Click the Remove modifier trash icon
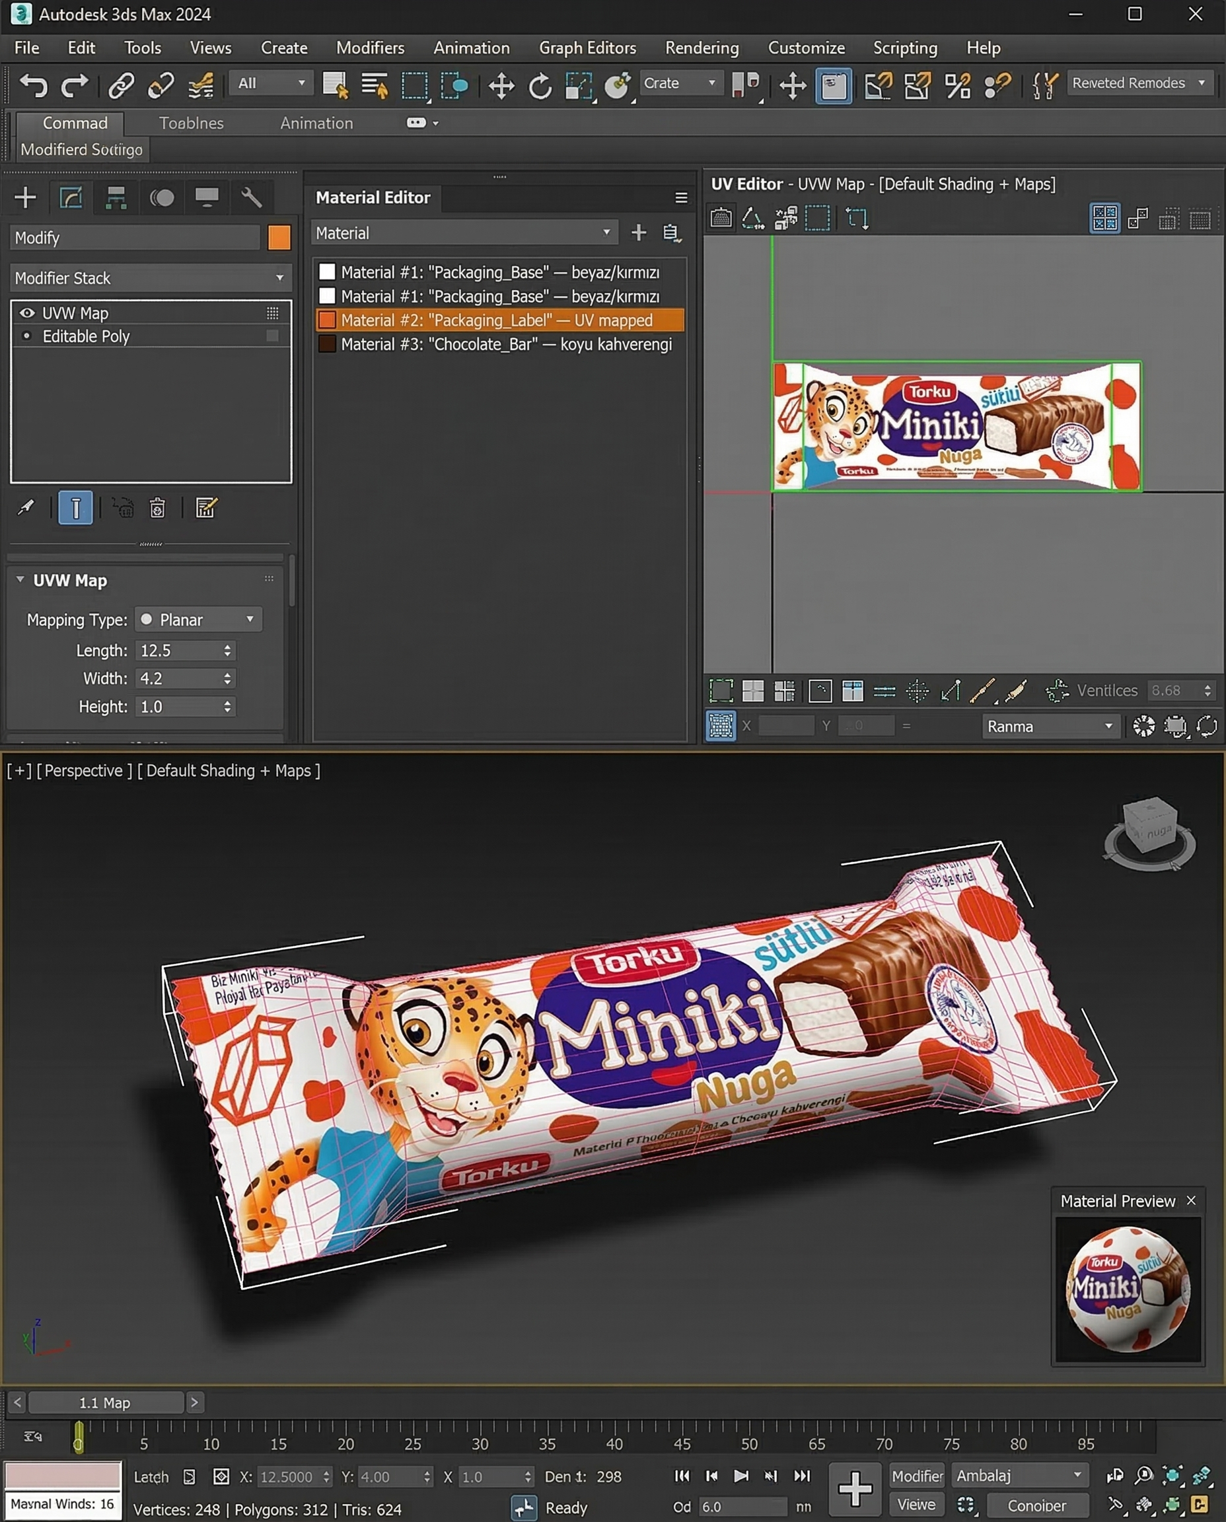 157,508
